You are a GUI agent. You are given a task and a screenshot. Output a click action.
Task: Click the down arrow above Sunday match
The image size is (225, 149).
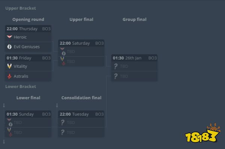(x=4, y=105)
